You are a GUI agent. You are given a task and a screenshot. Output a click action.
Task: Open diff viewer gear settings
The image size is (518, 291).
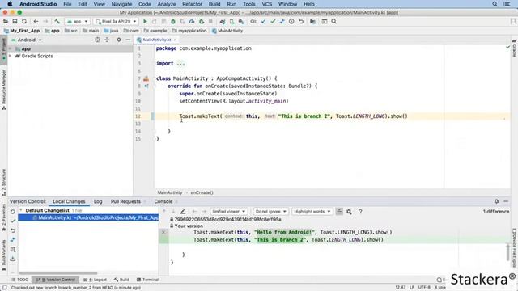pyautogui.click(x=349, y=212)
